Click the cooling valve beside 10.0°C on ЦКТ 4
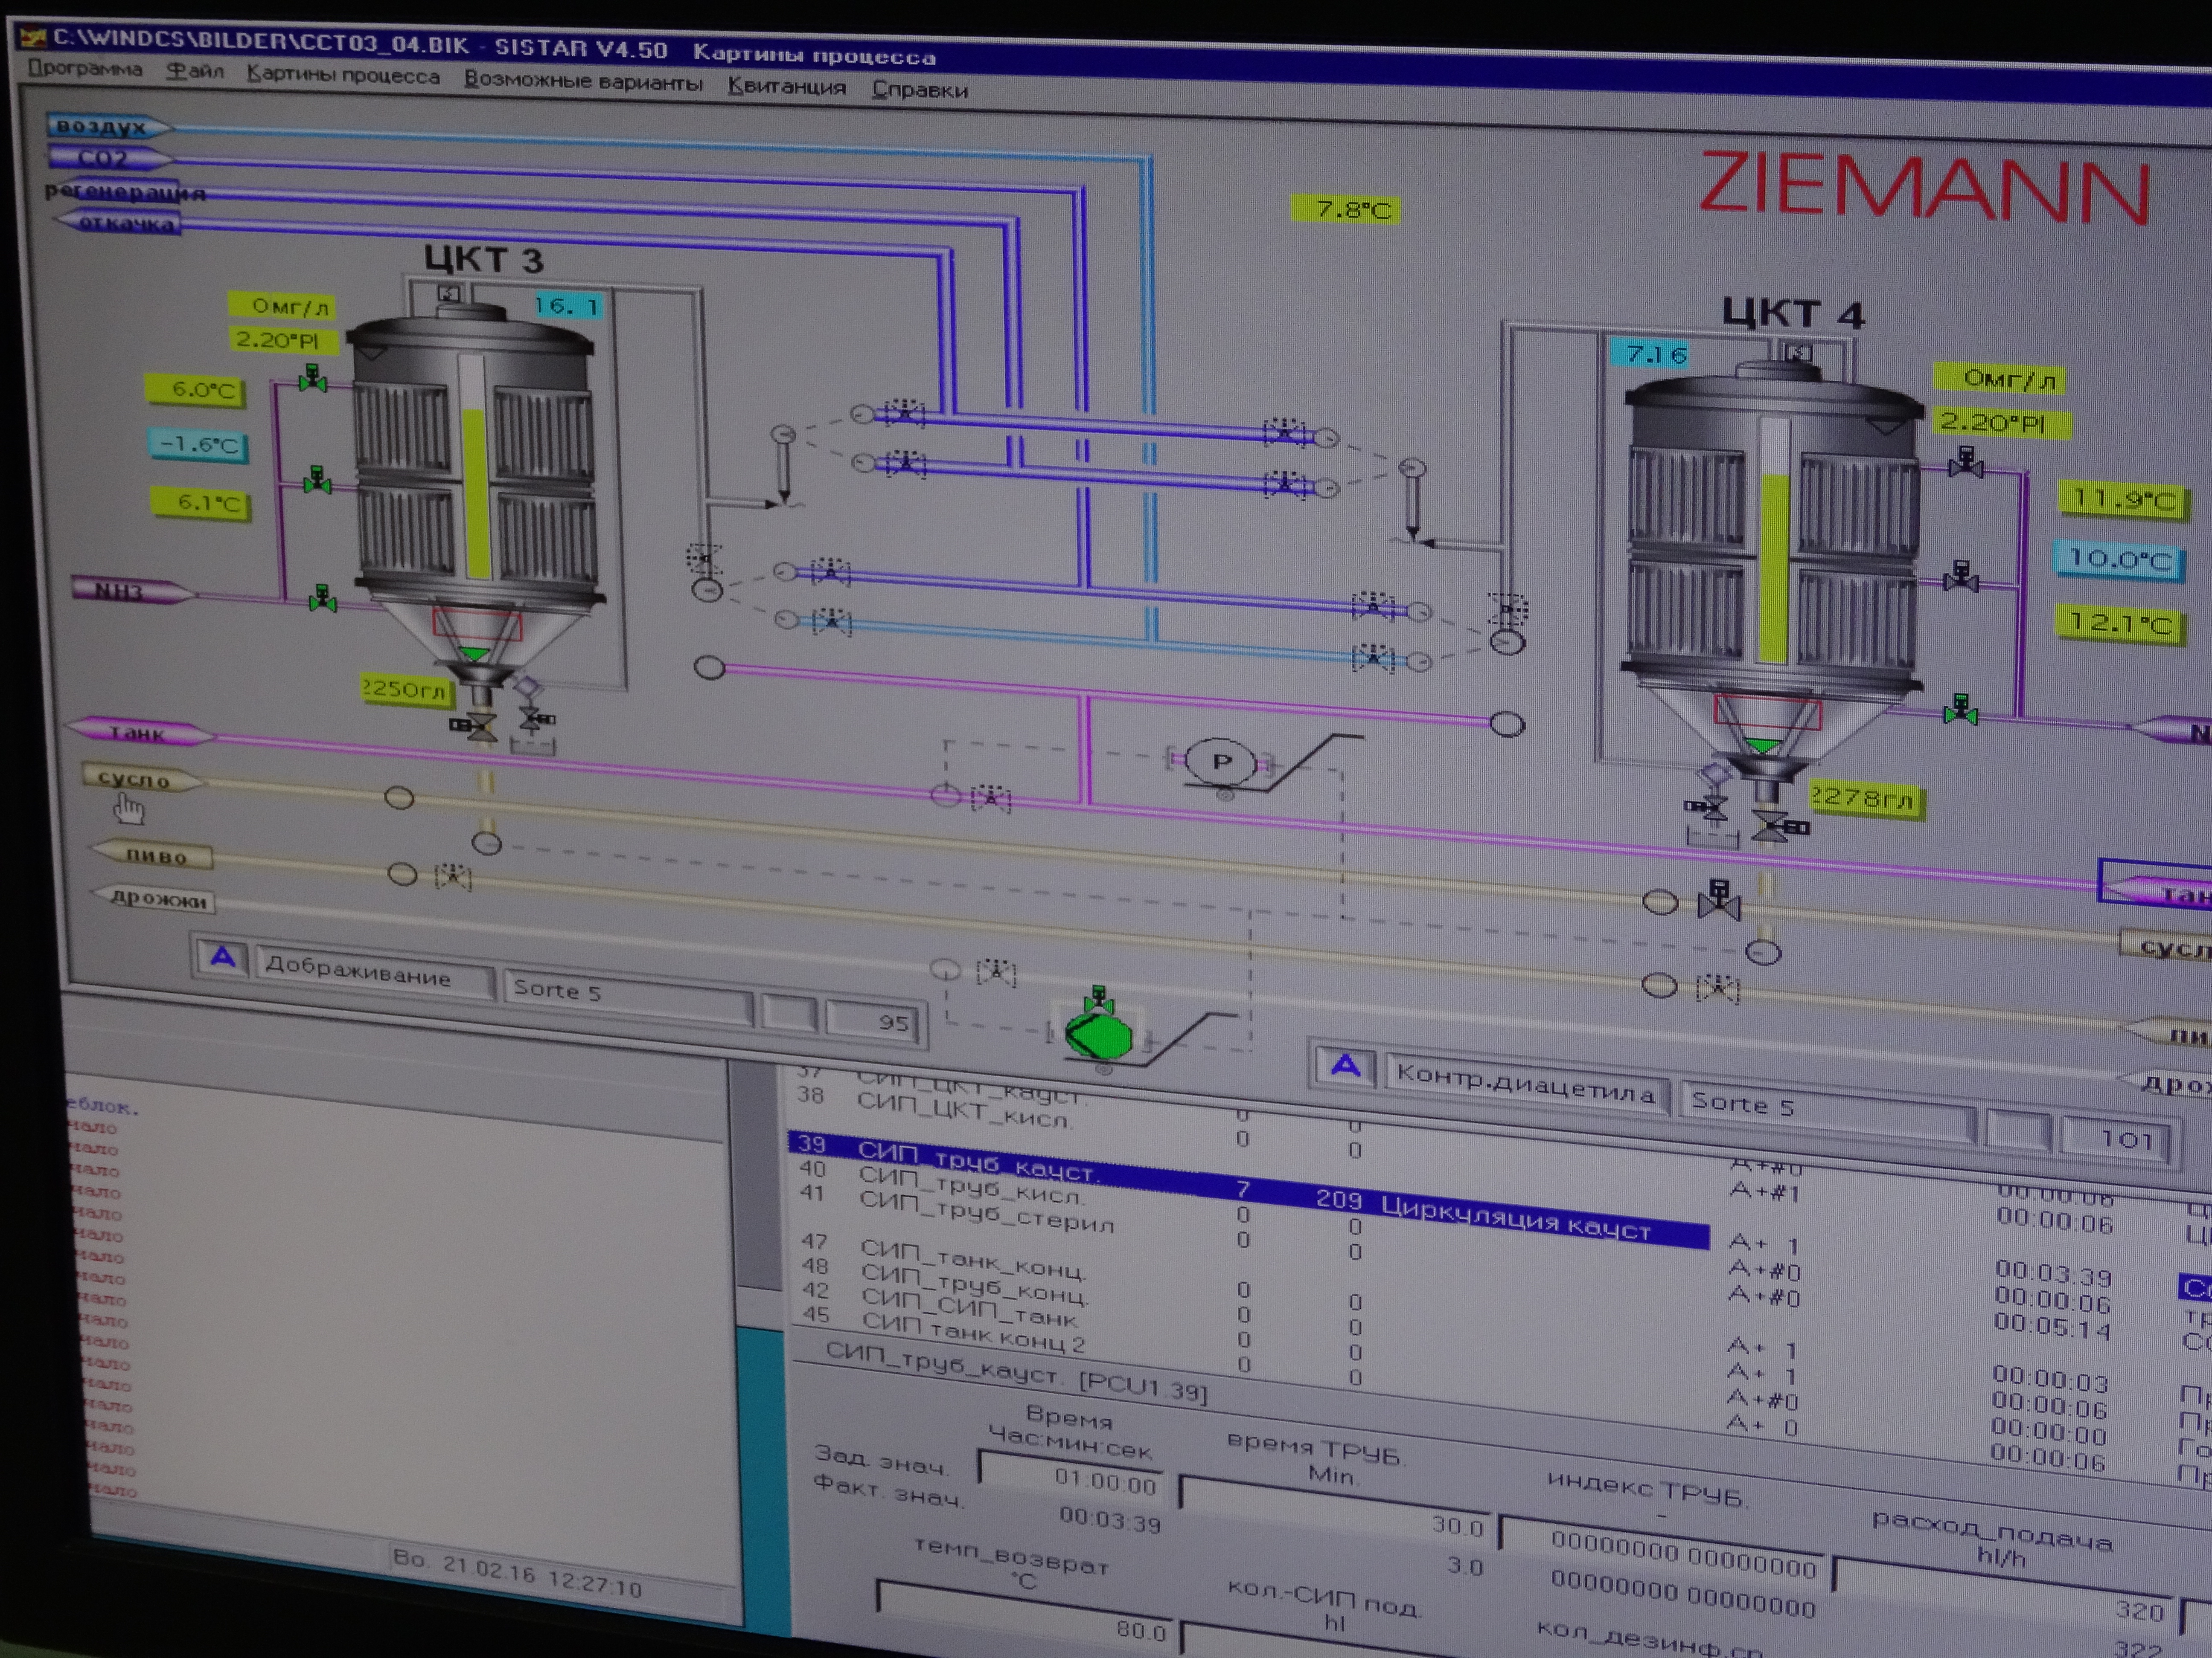 pos(1961,577)
